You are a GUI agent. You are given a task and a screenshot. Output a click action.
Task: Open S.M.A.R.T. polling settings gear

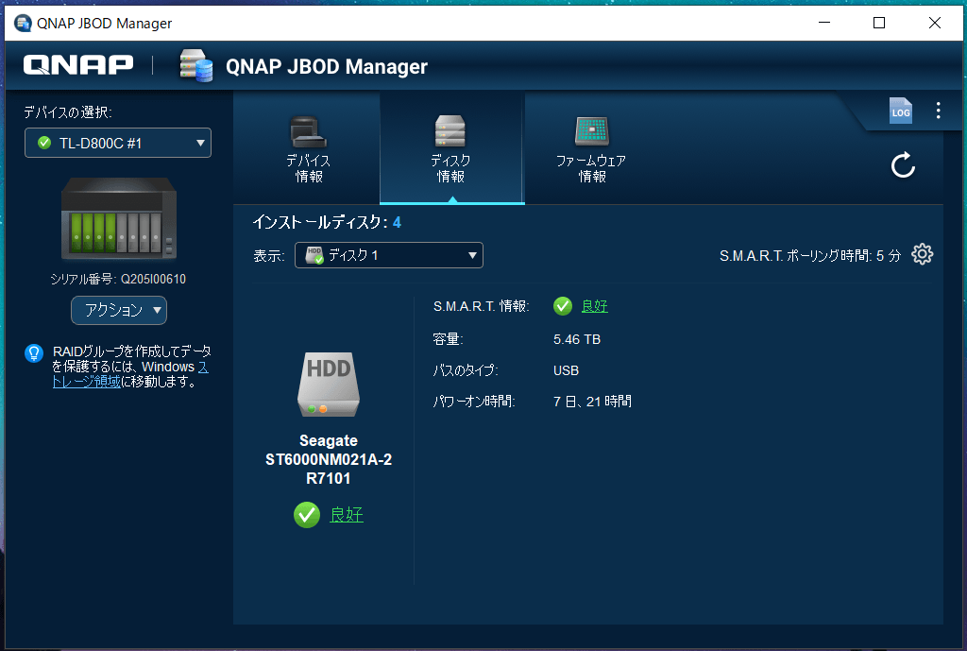point(922,254)
